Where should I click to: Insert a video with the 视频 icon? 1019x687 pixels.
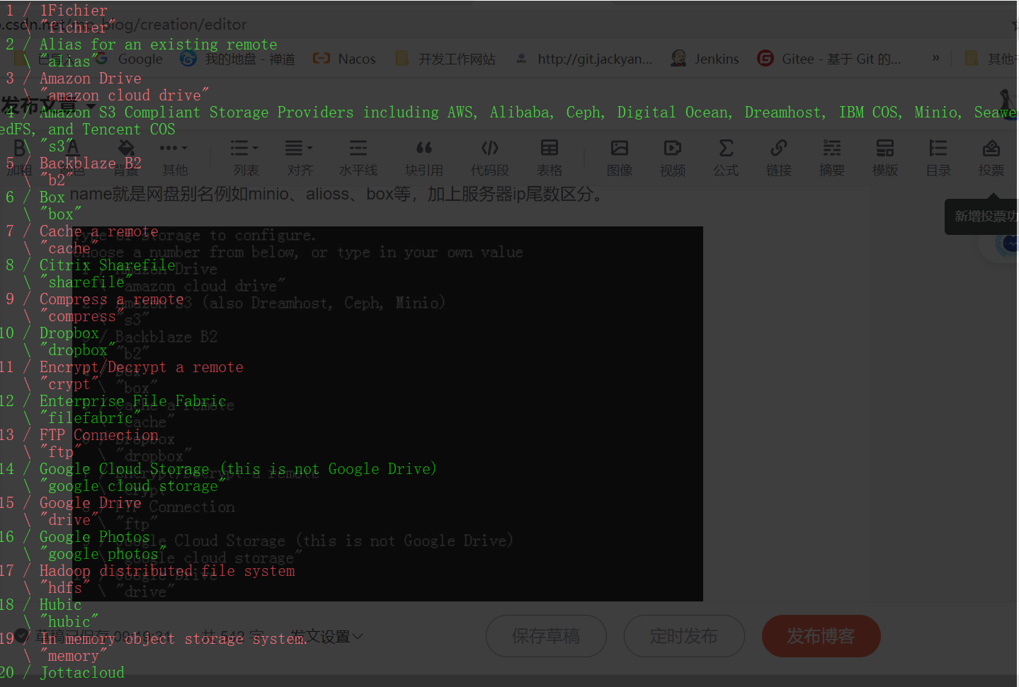(671, 157)
